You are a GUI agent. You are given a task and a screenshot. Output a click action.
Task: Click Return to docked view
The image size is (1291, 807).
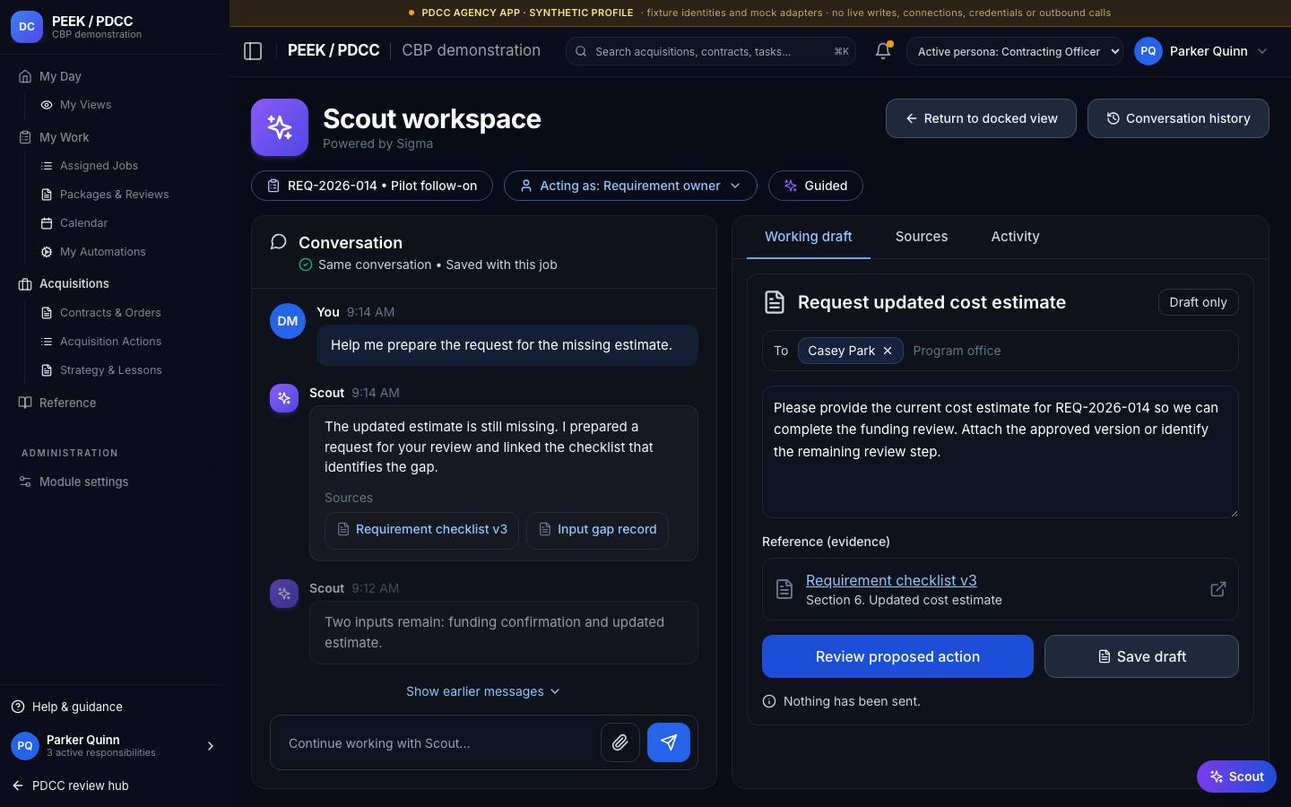click(981, 118)
